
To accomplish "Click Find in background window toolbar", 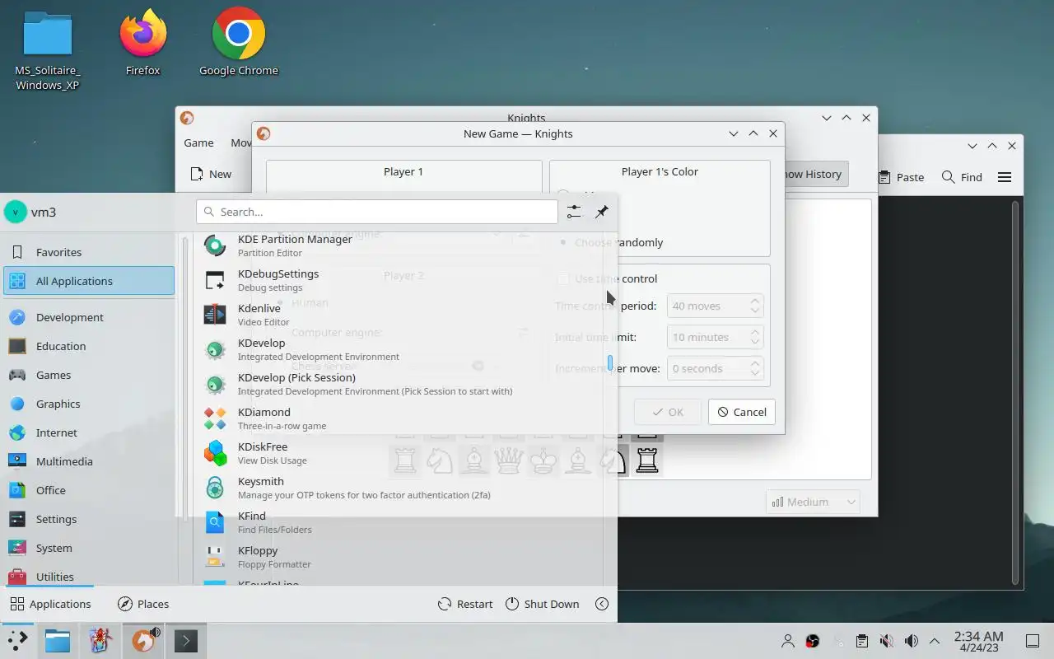I will (x=962, y=177).
